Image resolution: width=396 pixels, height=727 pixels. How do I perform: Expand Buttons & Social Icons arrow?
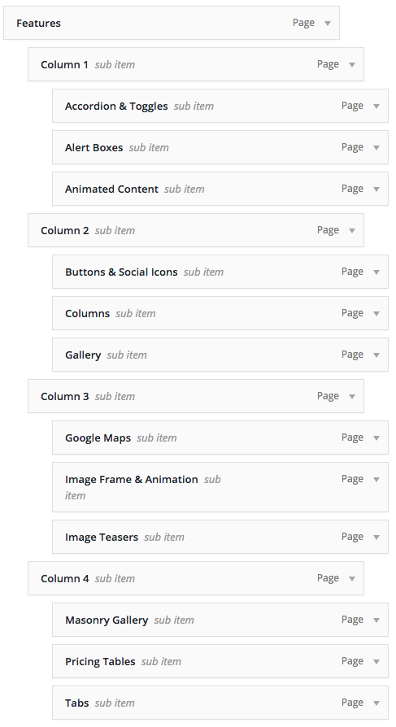[x=376, y=272]
